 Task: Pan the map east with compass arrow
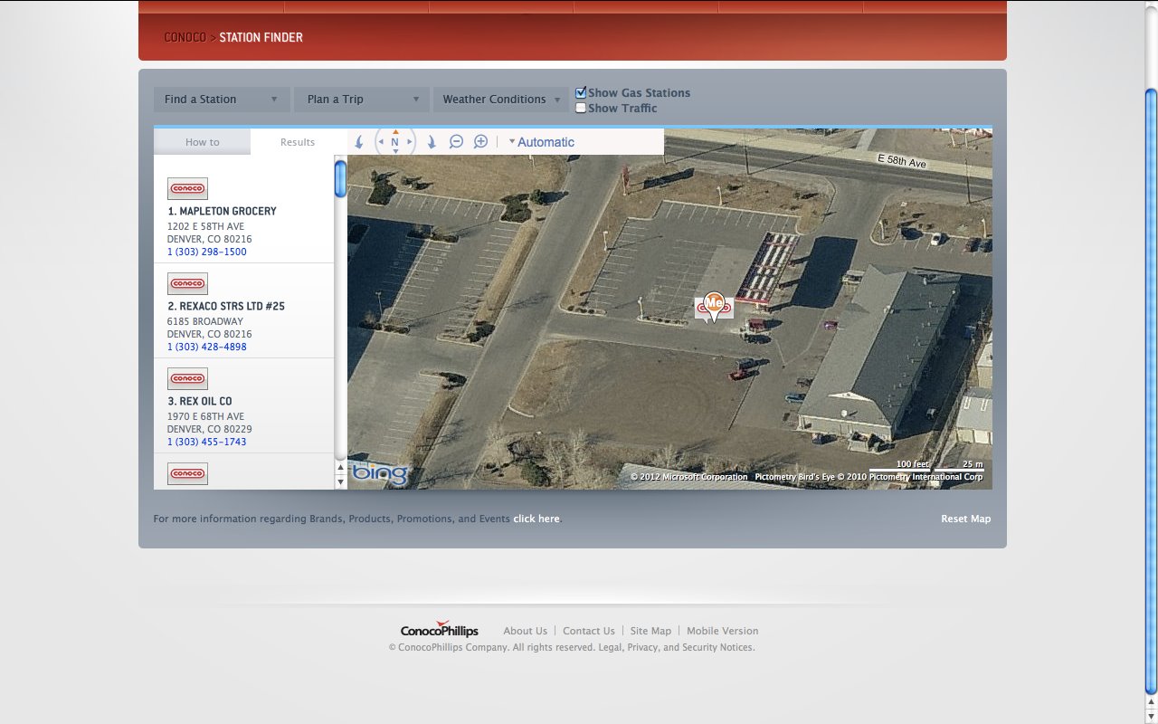click(x=410, y=142)
